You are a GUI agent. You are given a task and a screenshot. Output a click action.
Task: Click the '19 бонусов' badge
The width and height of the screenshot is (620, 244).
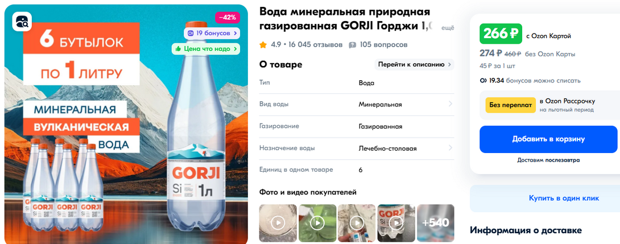(x=212, y=33)
